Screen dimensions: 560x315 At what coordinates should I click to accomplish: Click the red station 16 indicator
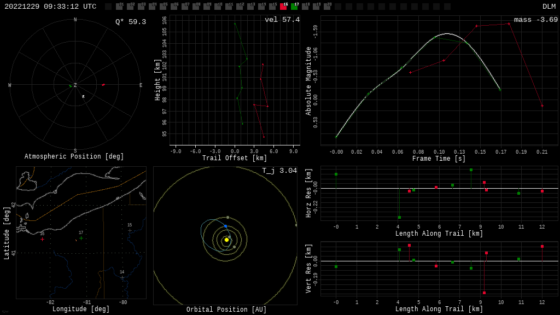click(x=283, y=6)
